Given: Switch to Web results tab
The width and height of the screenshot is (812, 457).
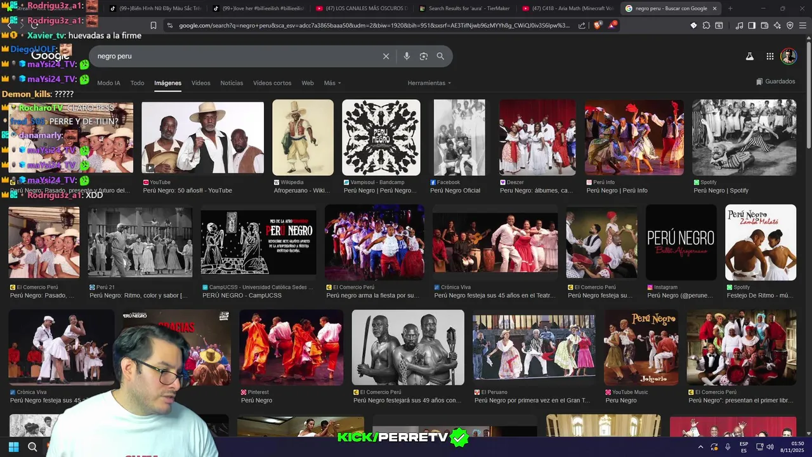Looking at the screenshot, I should pos(308,83).
